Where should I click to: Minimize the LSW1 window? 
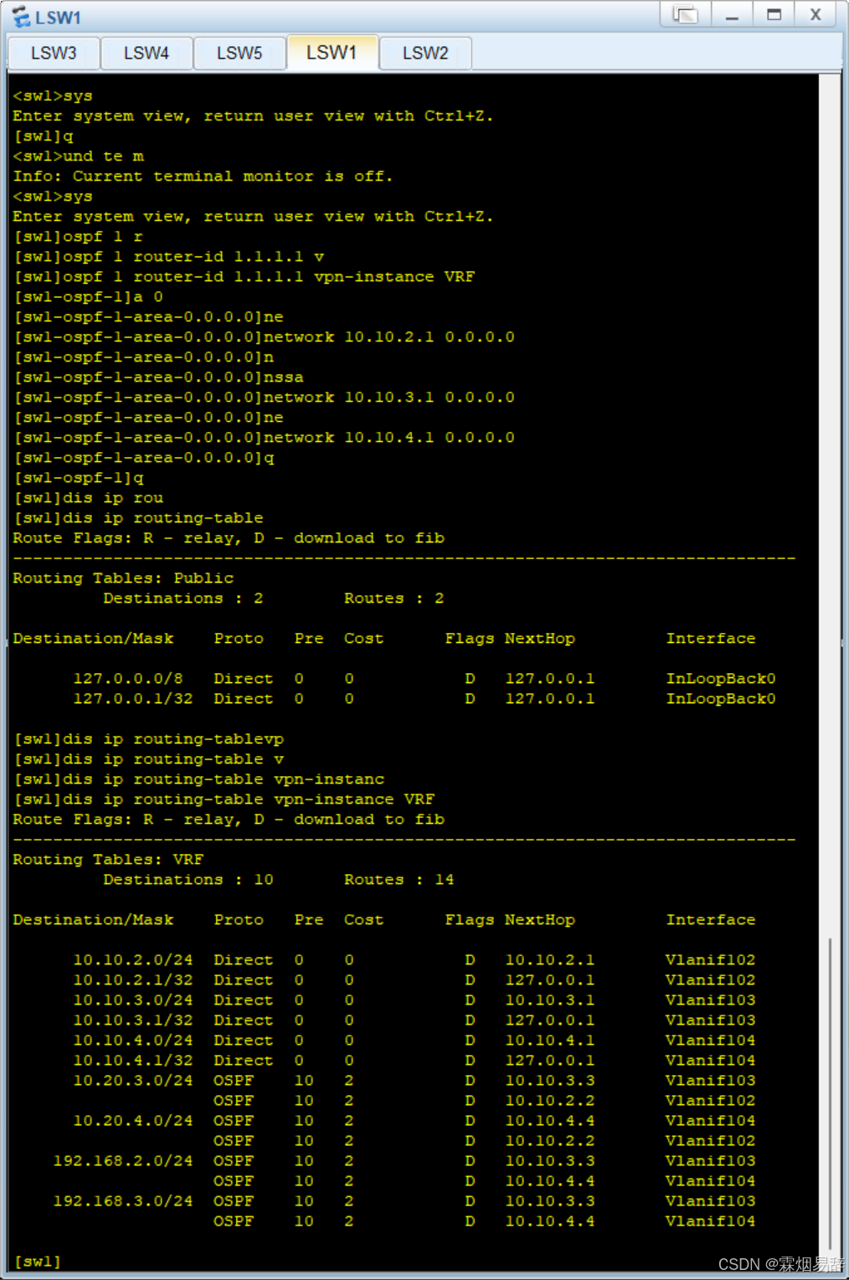(x=732, y=14)
